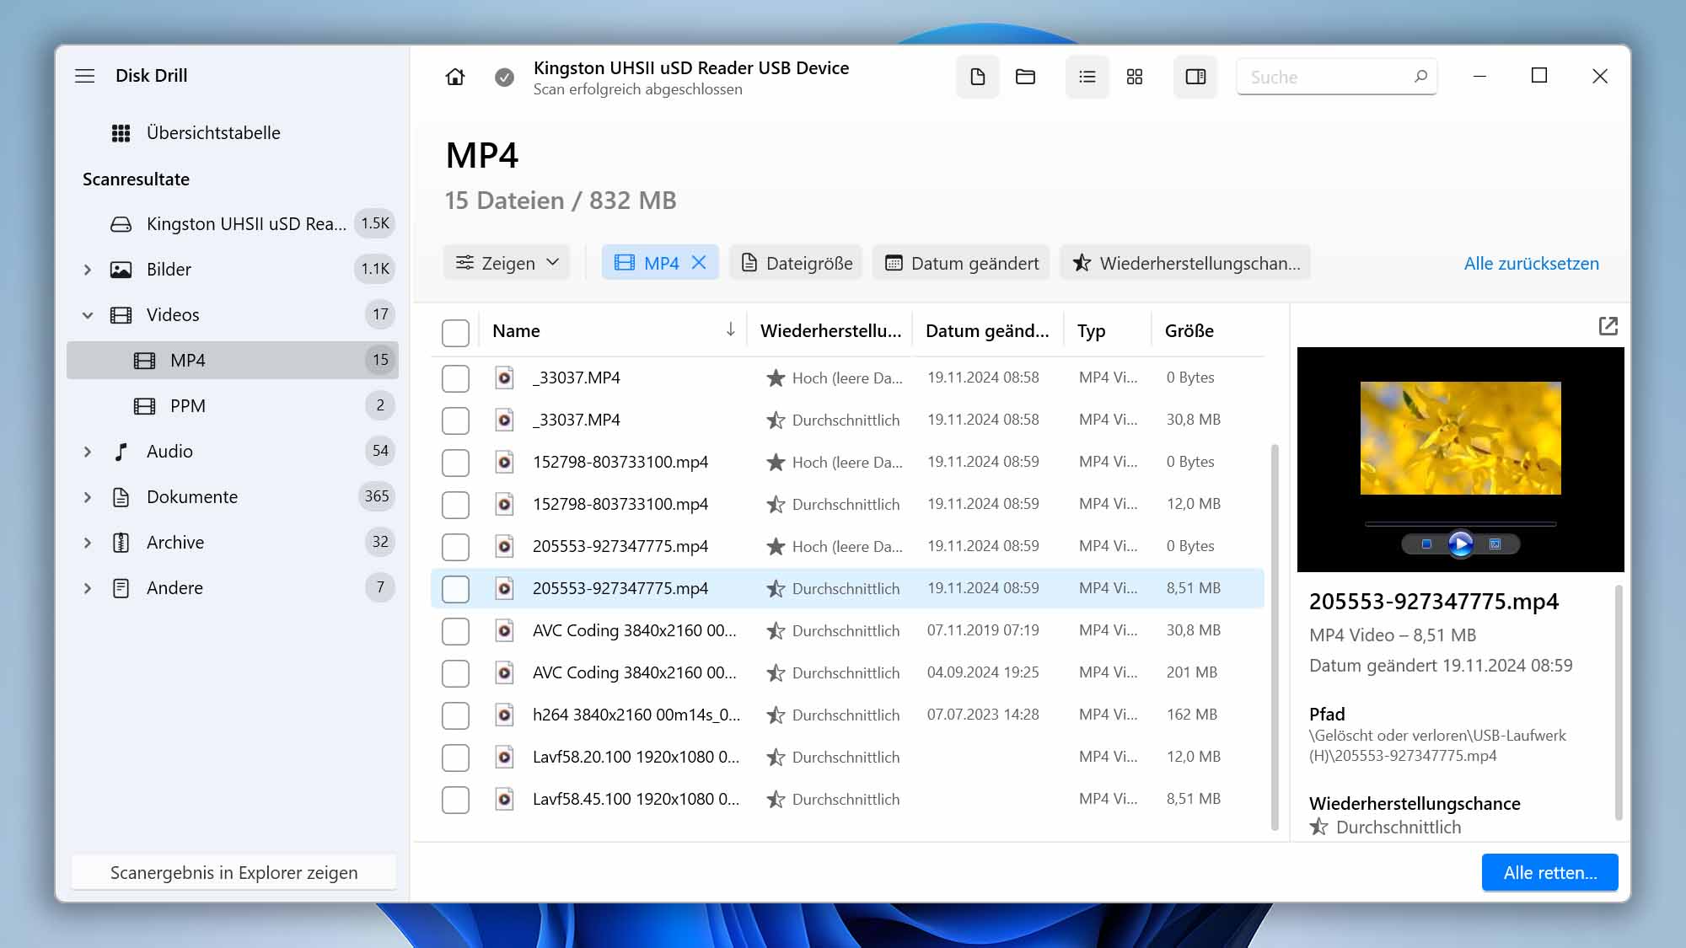Select the Bilder category
The height and width of the screenshot is (948, 1686).
[232, 270]
